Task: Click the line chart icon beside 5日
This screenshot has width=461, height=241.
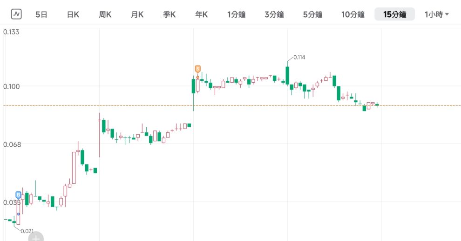Action: click(16, 14)
